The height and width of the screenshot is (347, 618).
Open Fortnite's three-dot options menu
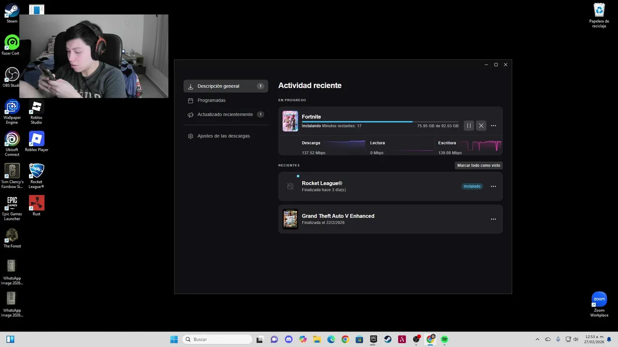[x=493, y=126]
